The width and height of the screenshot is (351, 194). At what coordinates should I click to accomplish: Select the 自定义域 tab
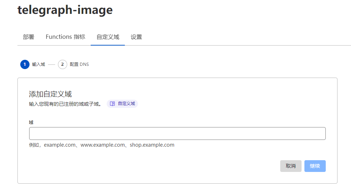[108, 37]
